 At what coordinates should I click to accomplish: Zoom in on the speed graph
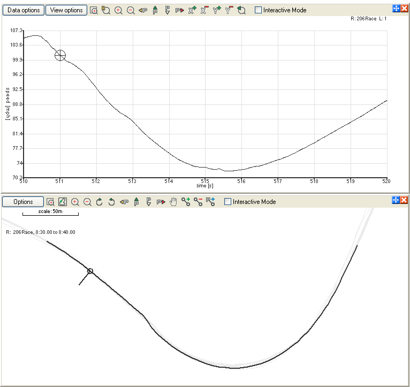click(118, 10)
